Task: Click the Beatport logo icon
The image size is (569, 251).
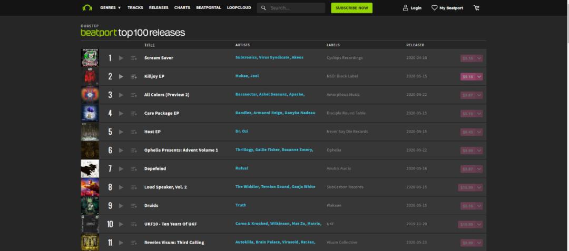Action: pyautogui.click(x=87, y=7)
